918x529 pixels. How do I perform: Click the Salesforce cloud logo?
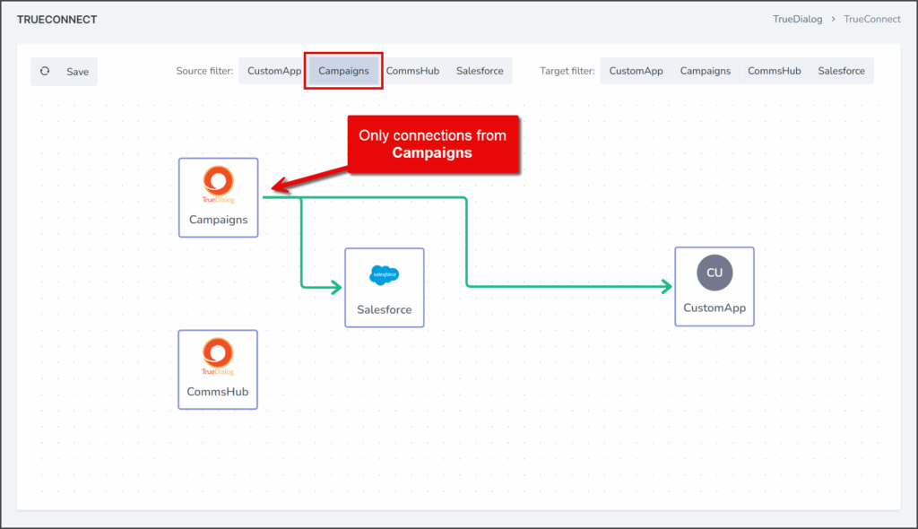(x=384, y=274)
